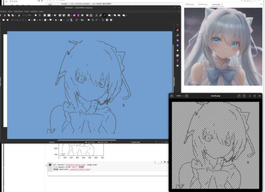
Task: Click the Display Grid icon in Impress toolbar
Action: pos(45,15)
